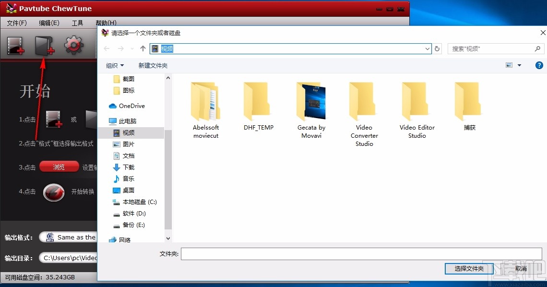Click the add video file icon in ChewTune toolbar

(16, 46)
